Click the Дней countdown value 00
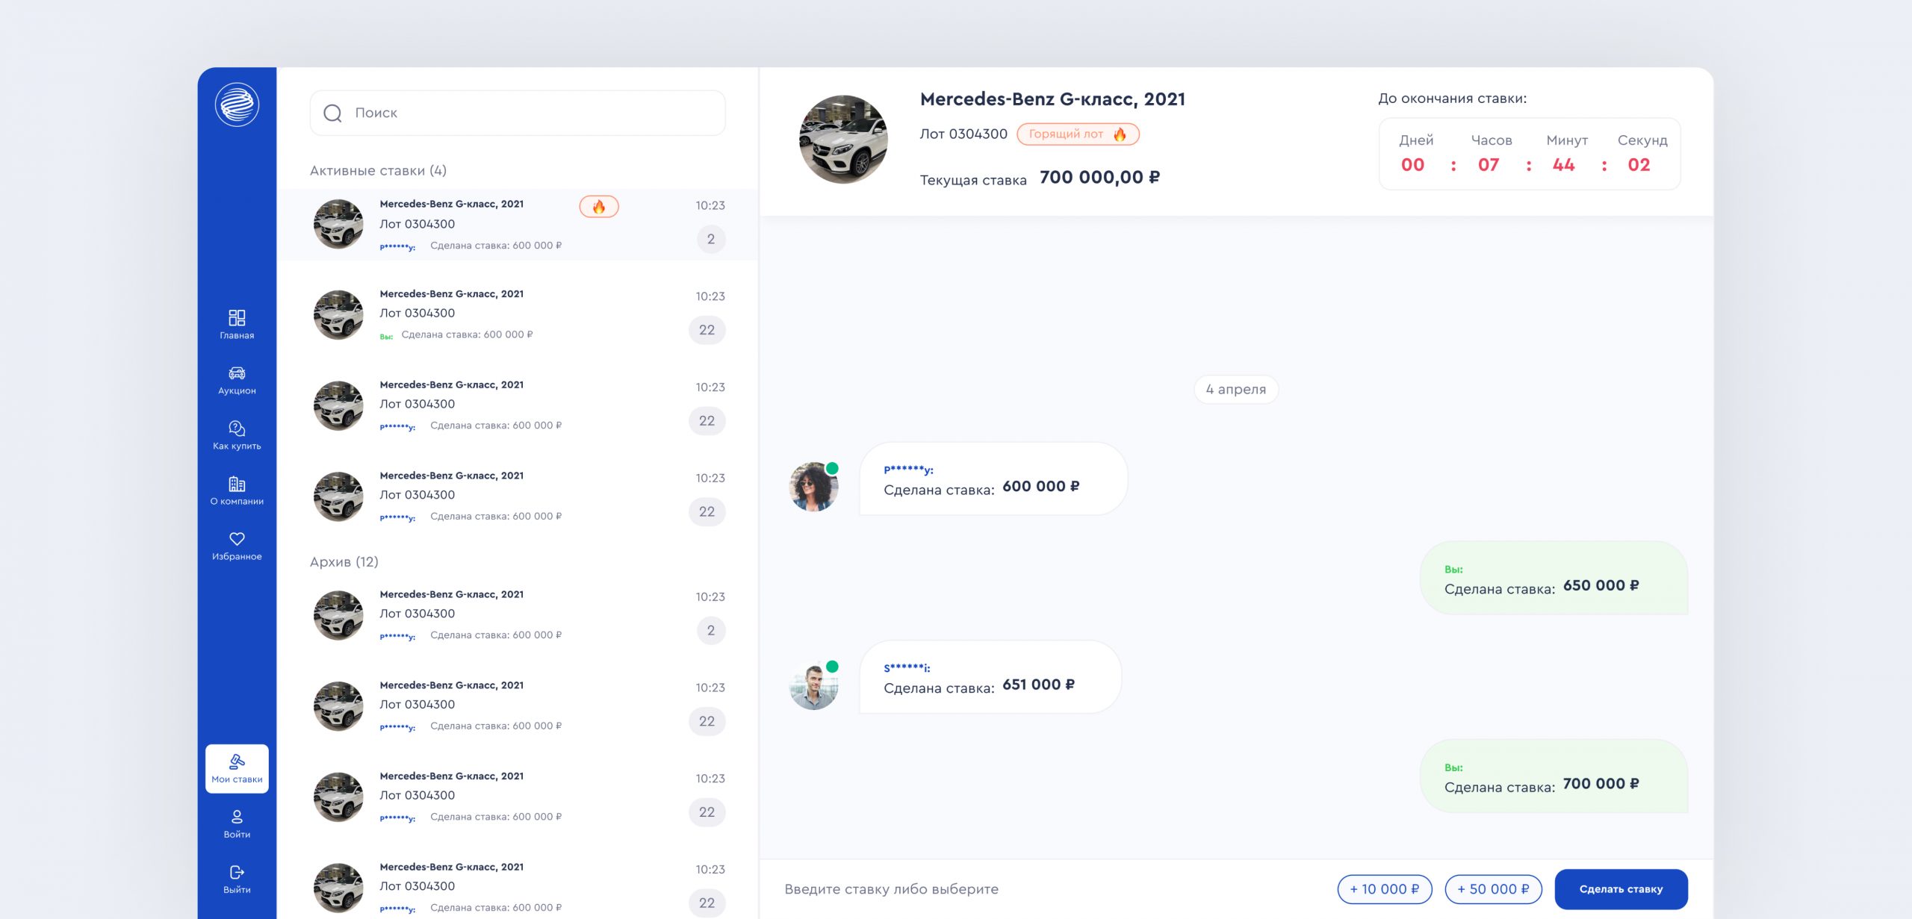The image size is (1912, 919). pyautogui.click(x=1413, y=165)
